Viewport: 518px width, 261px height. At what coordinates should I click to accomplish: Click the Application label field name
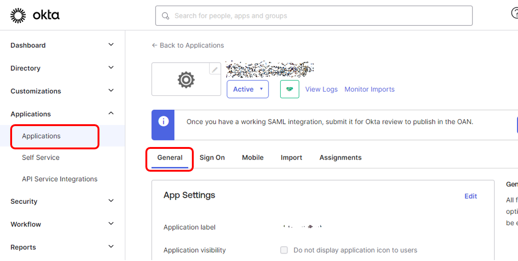(189, 227)
